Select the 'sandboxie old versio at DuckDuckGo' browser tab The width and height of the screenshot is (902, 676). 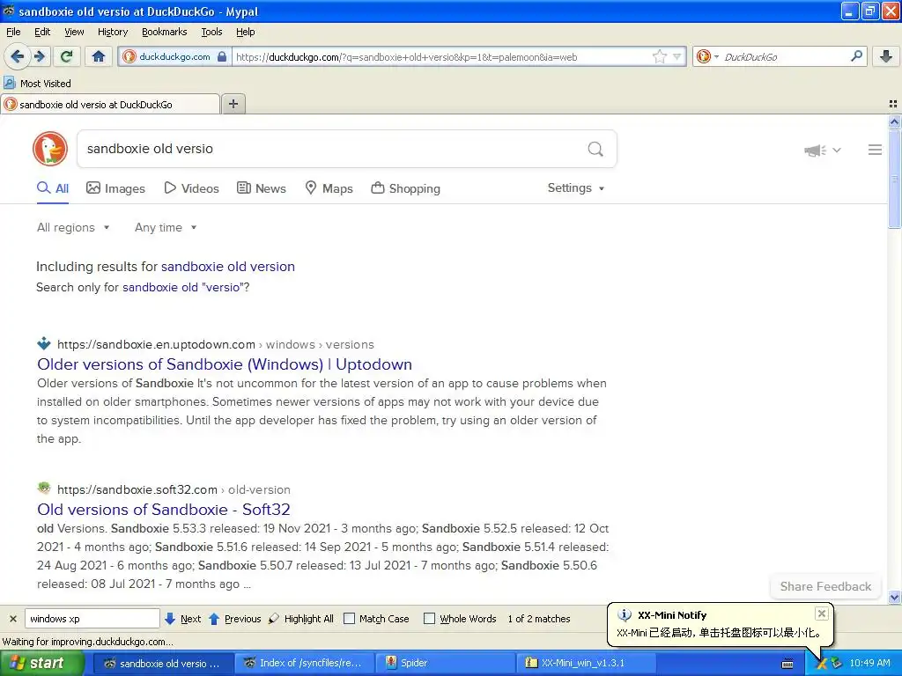[110, 104]
